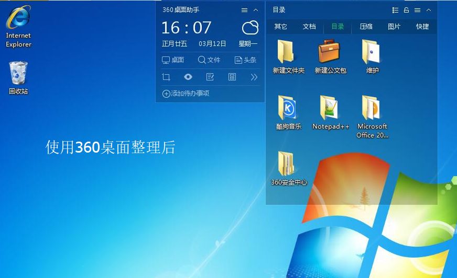Select the screenshot crop tool icon
This screenshot has width=457, height=278.
(x=166, y=77)
